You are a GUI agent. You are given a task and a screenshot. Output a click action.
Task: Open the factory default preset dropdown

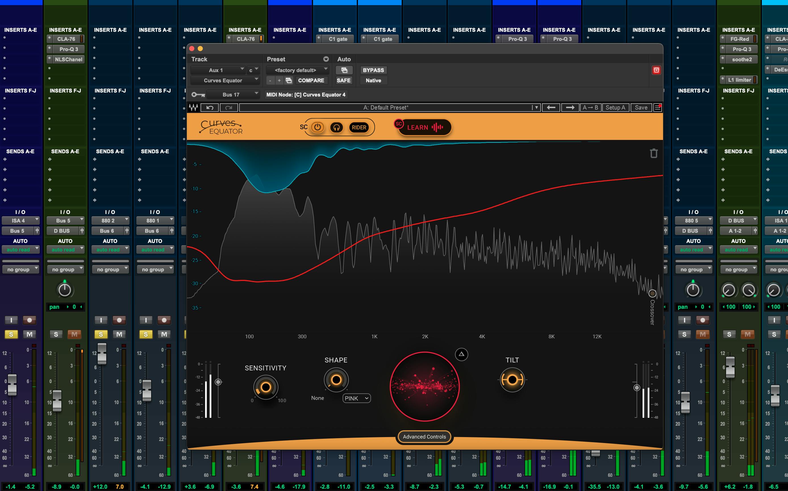pyautogui.click(x=297, y=70)
